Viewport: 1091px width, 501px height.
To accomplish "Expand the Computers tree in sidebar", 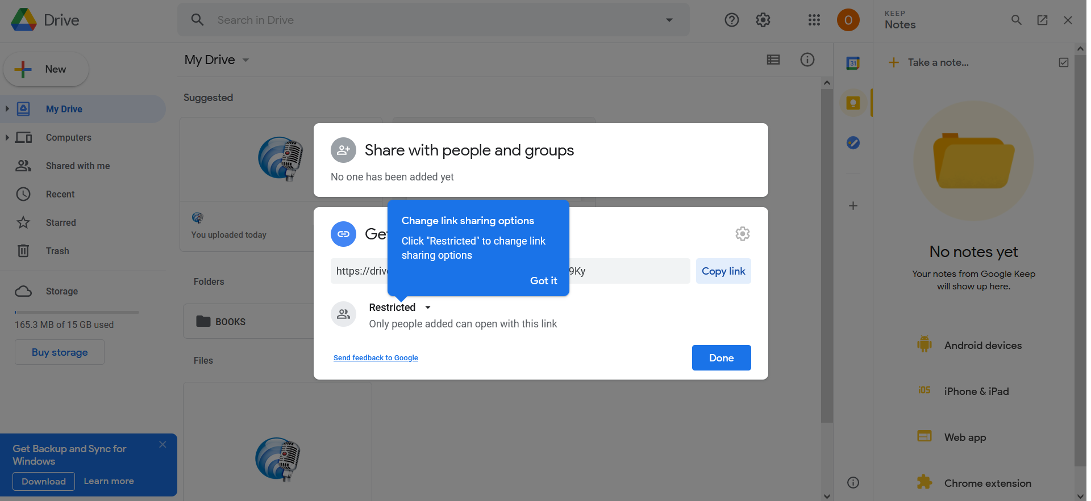I will click(7, 137).
